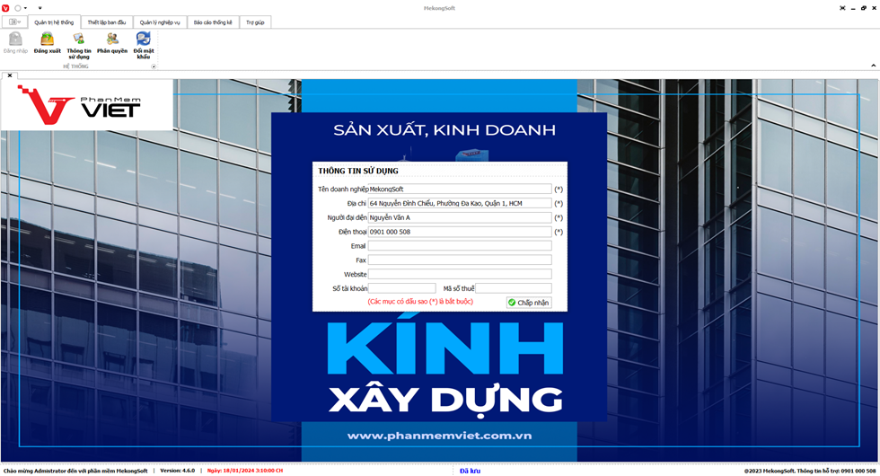This screenshot has width=880, height=476.
Task: Click the Người đại diện field
Action: [460, 217]
